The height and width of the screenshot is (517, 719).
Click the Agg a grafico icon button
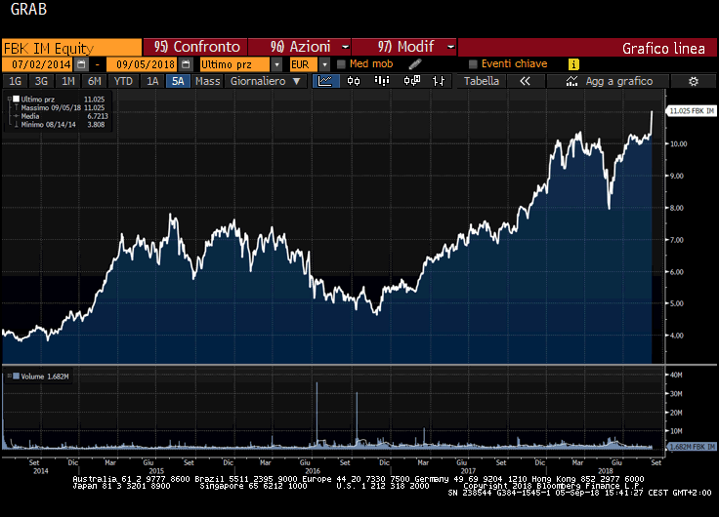(572, 82)
